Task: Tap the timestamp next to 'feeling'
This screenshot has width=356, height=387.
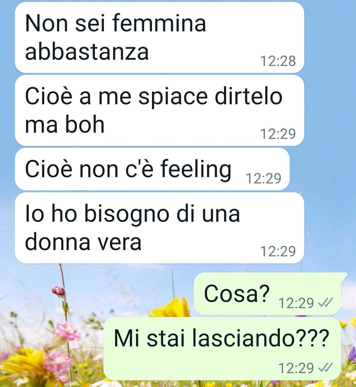Action: click(x=263, y=178)
